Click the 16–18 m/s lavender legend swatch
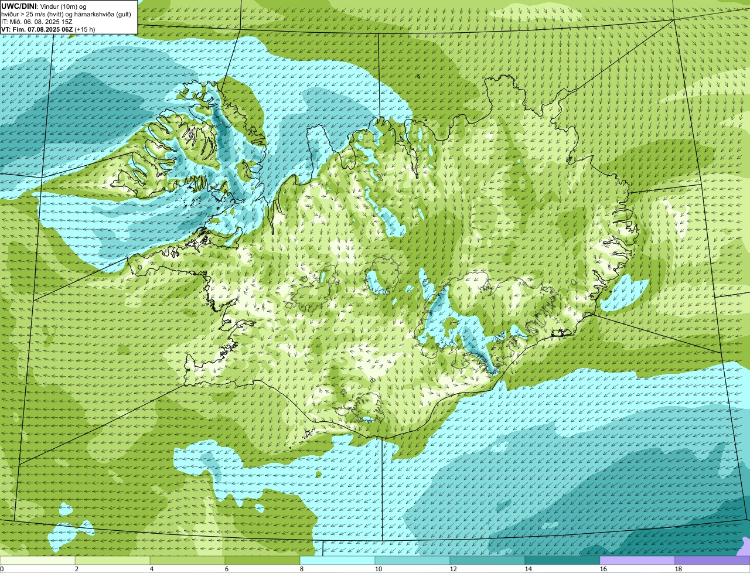Viewport: 750px width, 573px height. coord(637,561)
